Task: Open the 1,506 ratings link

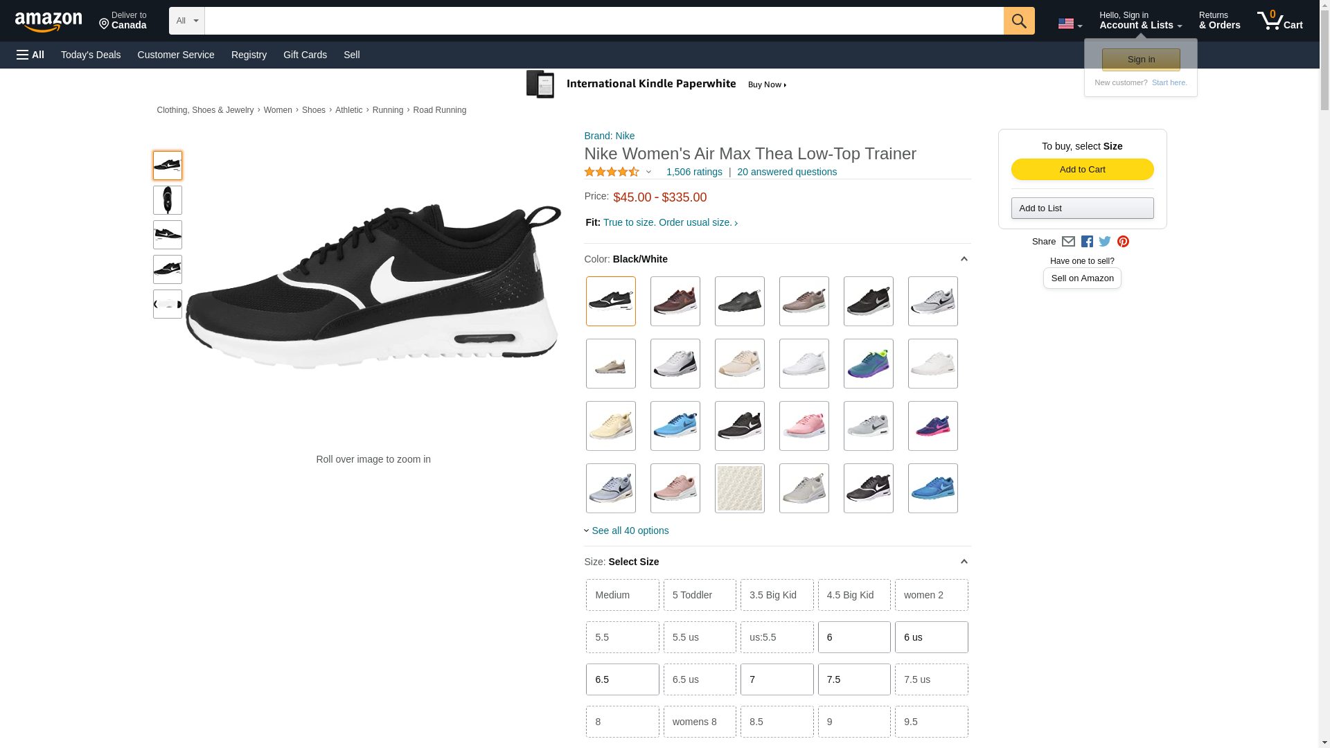Action: tap(693, 172)
